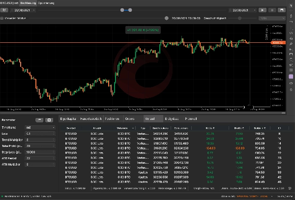Viewport: 295px width, 200px height.
Task: Click the Lots stepper arrows
Action: pos(54,134)
